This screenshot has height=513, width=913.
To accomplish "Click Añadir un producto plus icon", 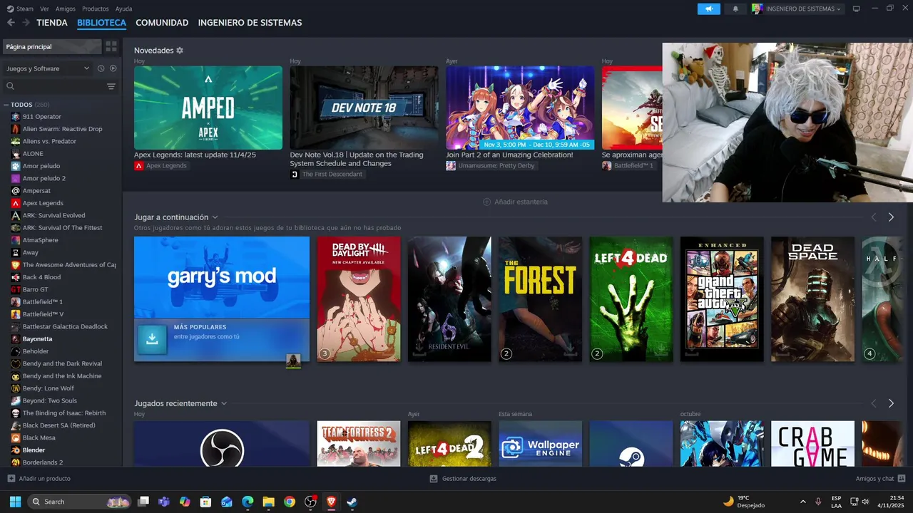I will (11, 478).
